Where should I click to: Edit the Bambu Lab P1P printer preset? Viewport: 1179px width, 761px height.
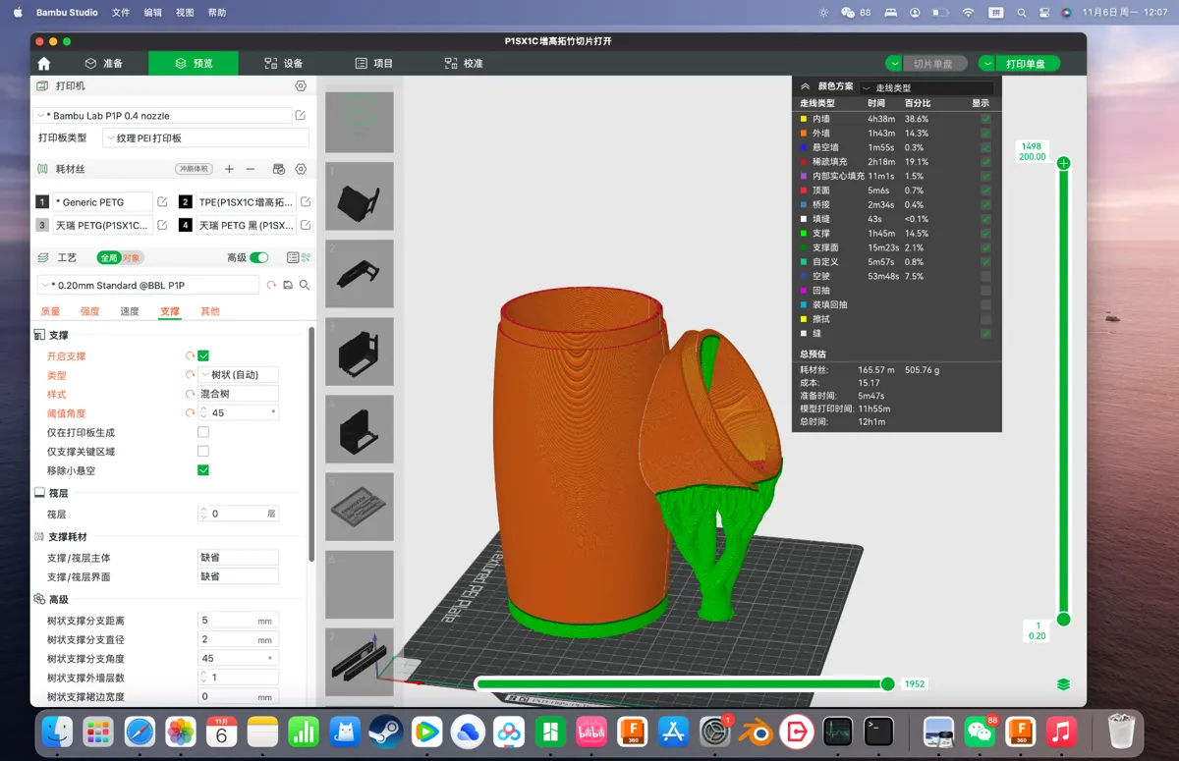point(301,116)
